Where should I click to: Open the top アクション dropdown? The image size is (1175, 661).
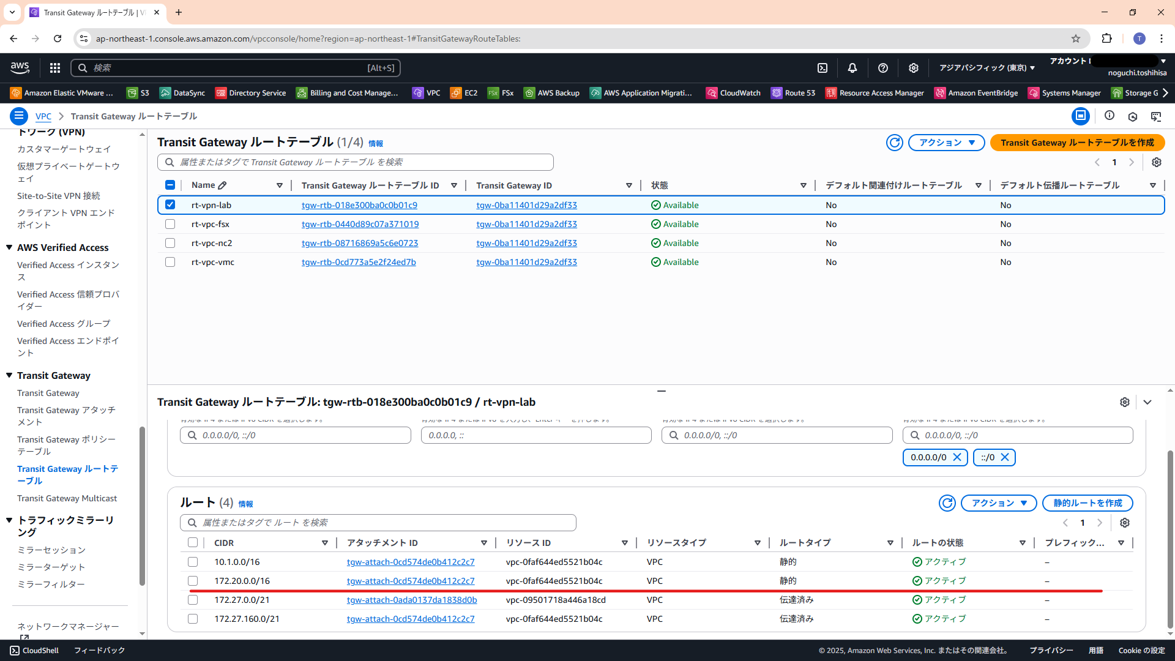coord(946,143)
